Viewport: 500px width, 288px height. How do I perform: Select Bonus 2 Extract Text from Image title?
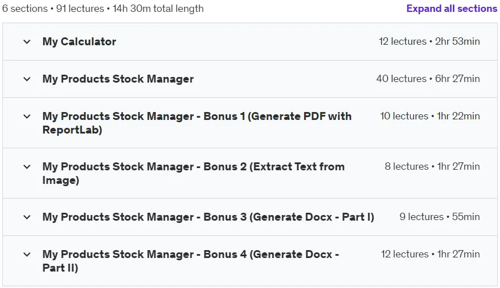pyautogui.click(x=193, y=173)
